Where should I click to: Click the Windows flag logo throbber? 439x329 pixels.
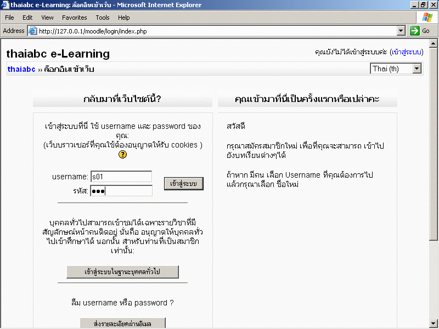point(427,18)
